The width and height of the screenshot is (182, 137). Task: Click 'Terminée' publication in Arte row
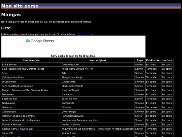point(153,73)
